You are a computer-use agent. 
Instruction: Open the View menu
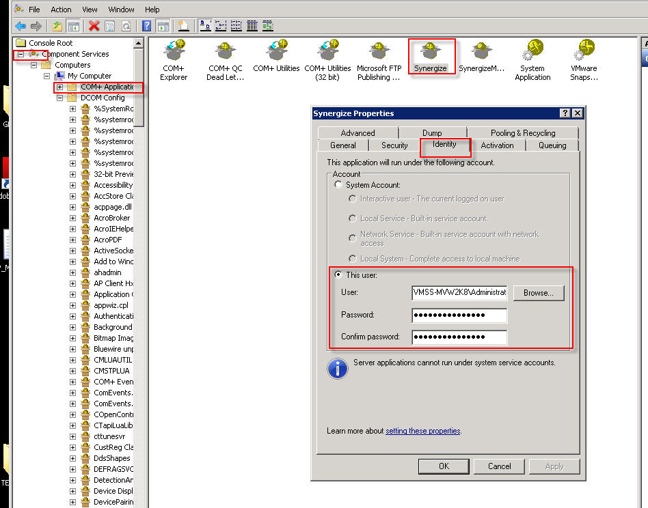click(90, 10)
